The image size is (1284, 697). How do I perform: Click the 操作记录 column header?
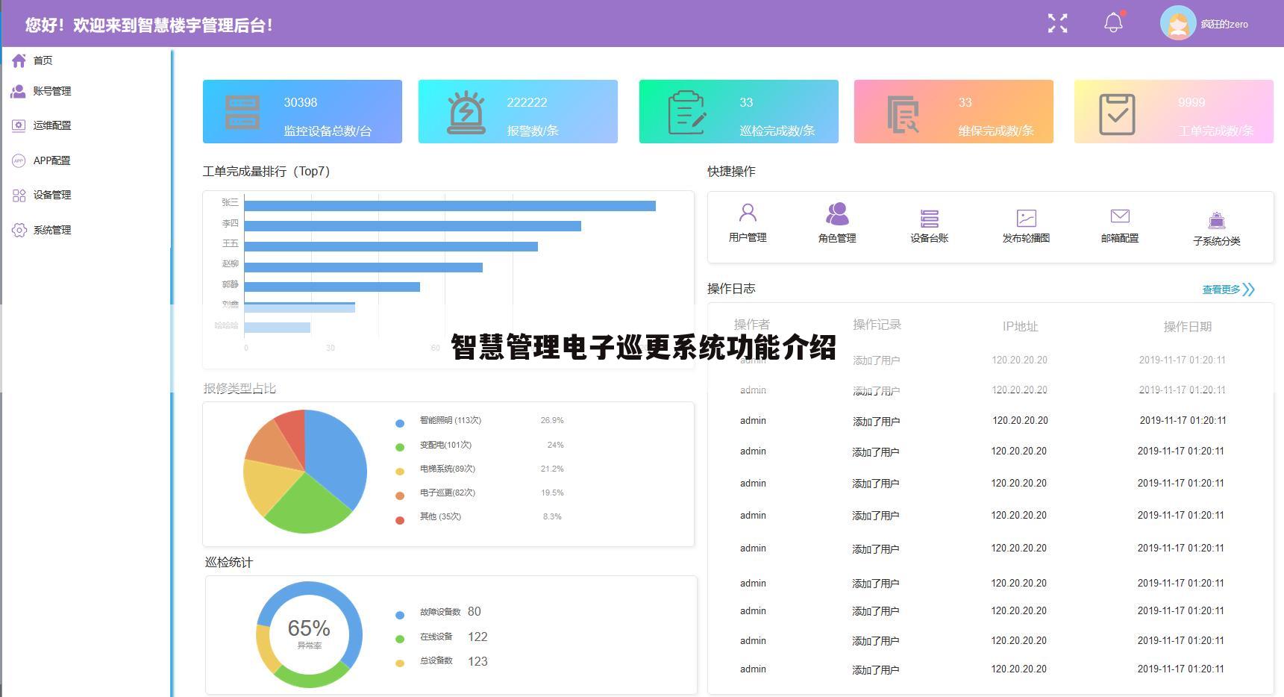(877, 325)
